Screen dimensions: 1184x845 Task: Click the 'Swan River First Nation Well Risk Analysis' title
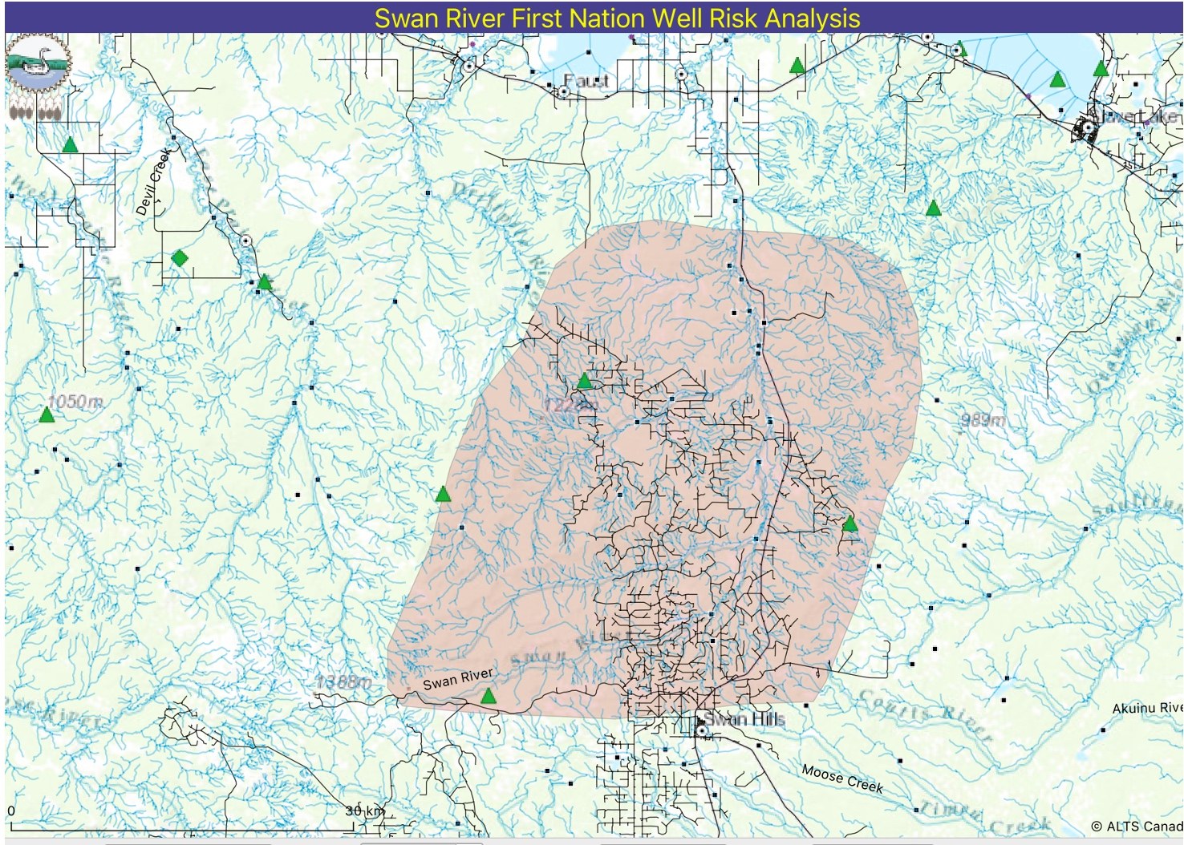[617, 18]
